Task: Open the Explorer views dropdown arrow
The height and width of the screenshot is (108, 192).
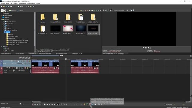Action: click(100, 10)
